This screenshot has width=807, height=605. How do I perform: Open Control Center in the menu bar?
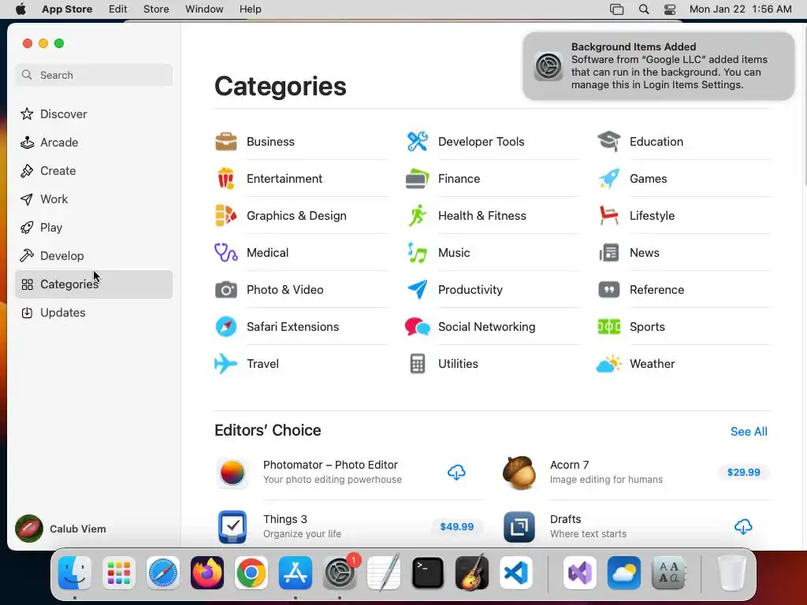coord(670,9)
